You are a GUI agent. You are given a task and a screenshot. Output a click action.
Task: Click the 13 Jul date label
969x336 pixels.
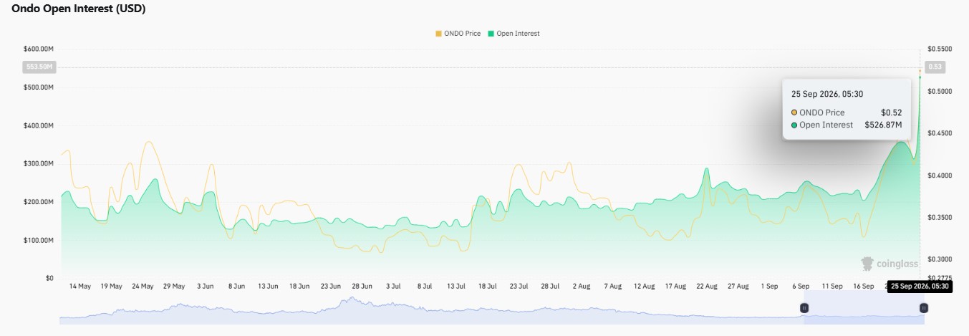click(456, 286)
